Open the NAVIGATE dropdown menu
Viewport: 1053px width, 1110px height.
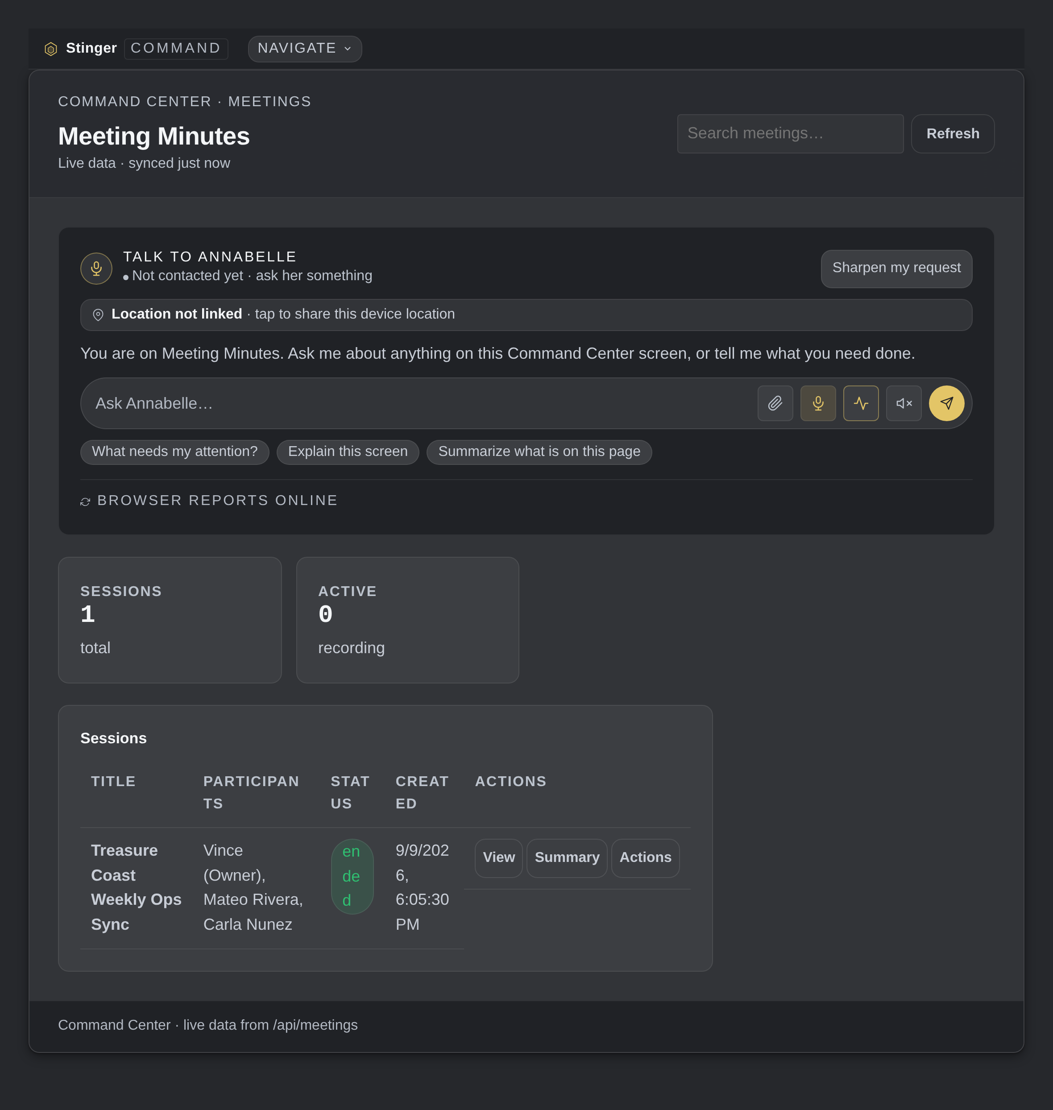click(305, 49)
